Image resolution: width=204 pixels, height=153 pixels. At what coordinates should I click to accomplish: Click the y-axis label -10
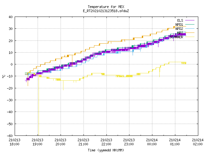[10, 76]
